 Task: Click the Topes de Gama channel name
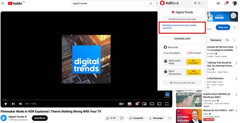click(210, 101)
